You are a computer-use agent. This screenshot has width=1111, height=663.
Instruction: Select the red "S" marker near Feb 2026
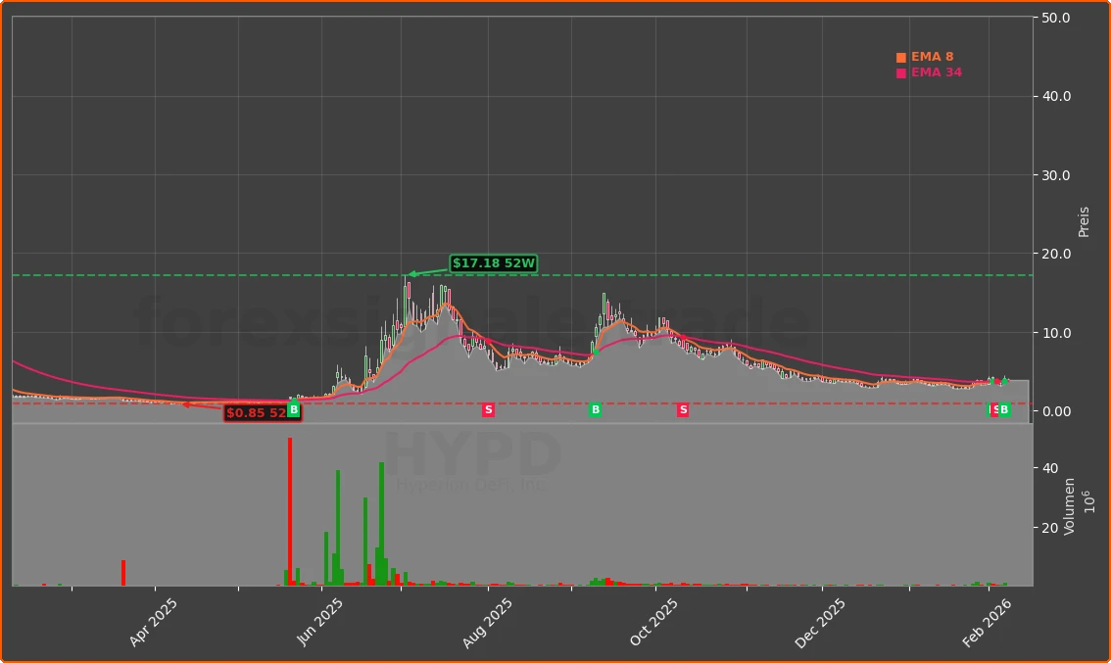tap(994, 409)
